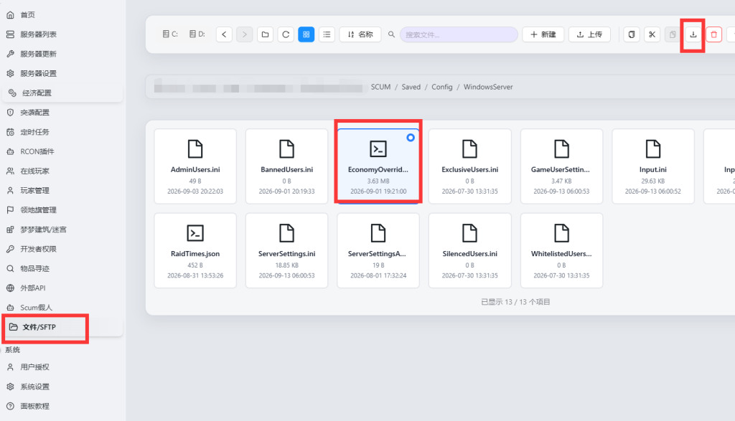Switch to grid view
The image size is (735, 421).
click(306, 34)
